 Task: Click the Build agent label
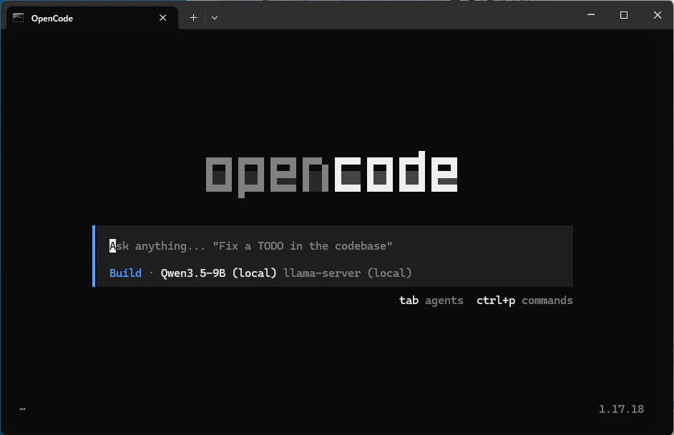[x=125, y=273]
